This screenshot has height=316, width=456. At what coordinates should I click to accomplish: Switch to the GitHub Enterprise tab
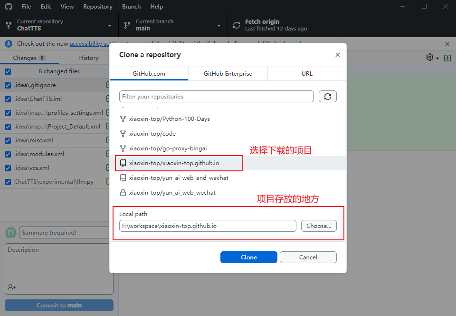pos(228,74)
